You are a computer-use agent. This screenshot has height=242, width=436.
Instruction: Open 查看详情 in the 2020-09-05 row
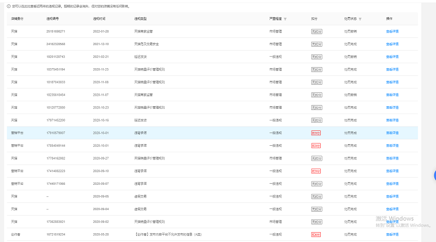(x=392, y=196)
